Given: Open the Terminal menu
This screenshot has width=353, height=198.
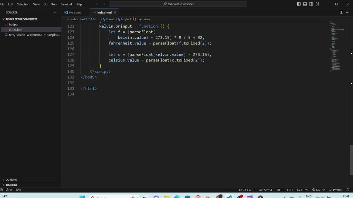Looking at the screenshot, I should click(x=66, y=4).
